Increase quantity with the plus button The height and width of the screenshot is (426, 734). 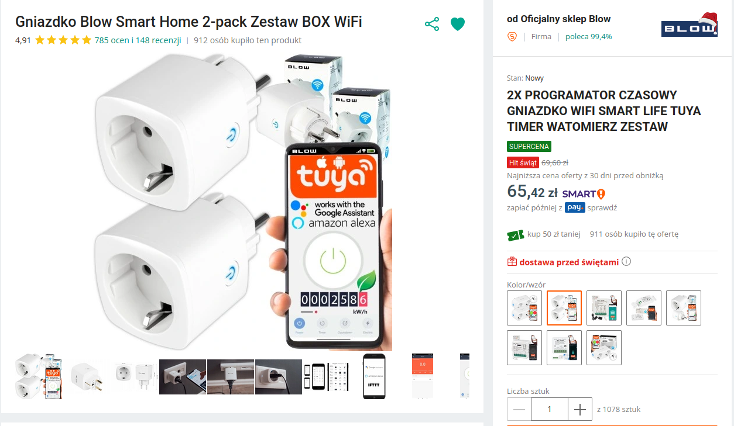(580, 409)
